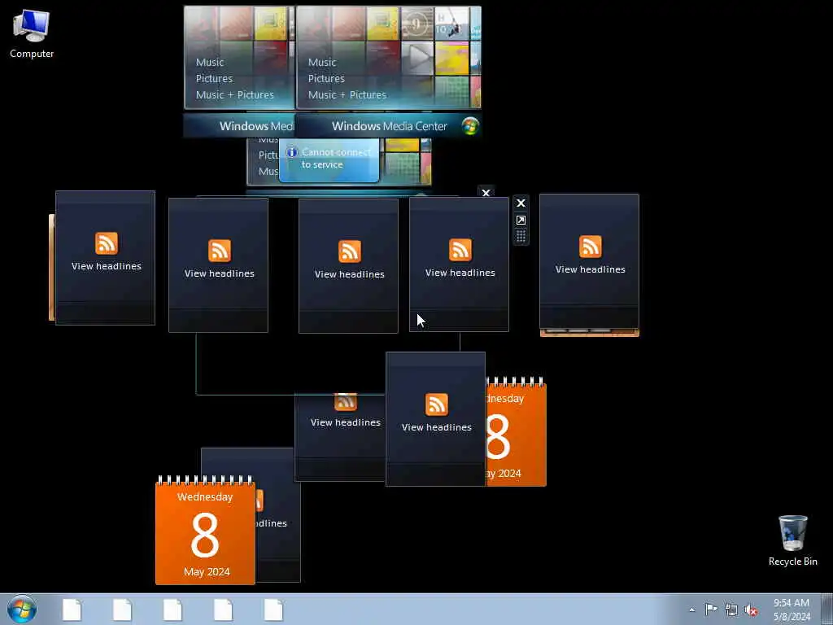The height and width of the screenshot is (625, 833).
Task: Click the green tile beside the Cannot connect message
Action: pyautogui.click(x=403, y=168)
